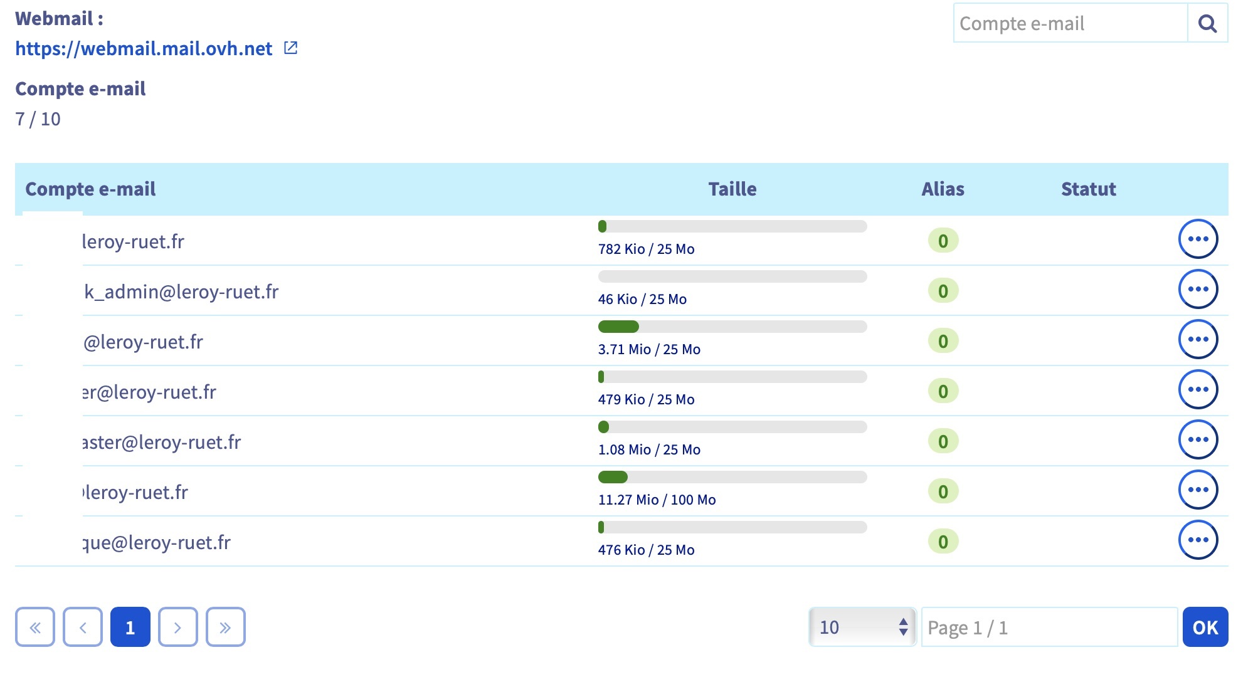The width and height of the screenshot is (1258, 677).
Task: Click the Page 1 / 1 input field
Action: coord(1049,627)
